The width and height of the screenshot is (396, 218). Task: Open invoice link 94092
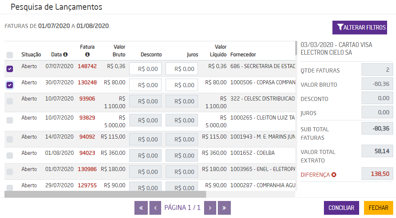pyautogui.click(x=87, y=137)
